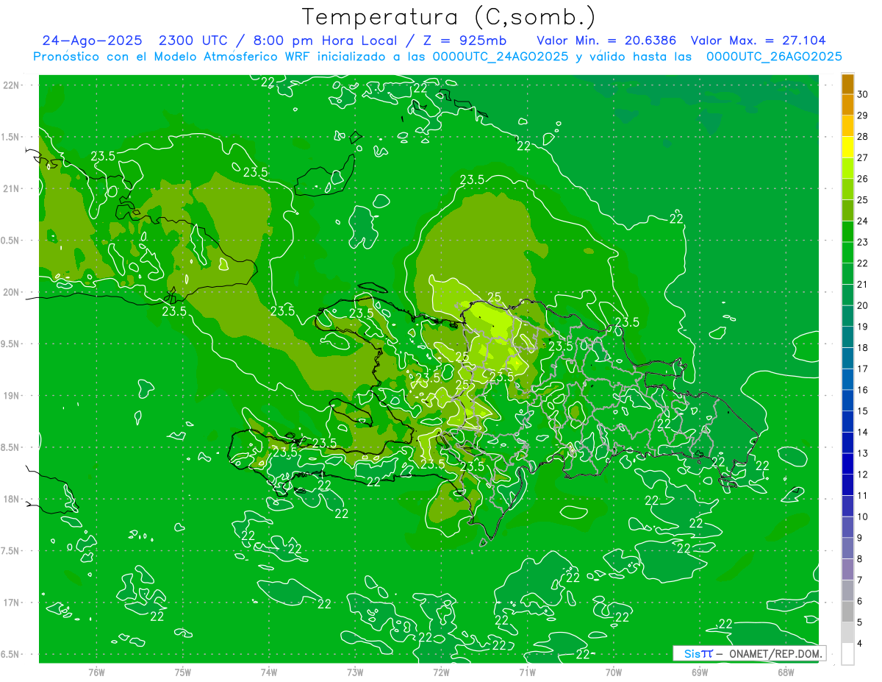Click the '69W' longitude axis label
Screen dimensions: 882x682
700,672
